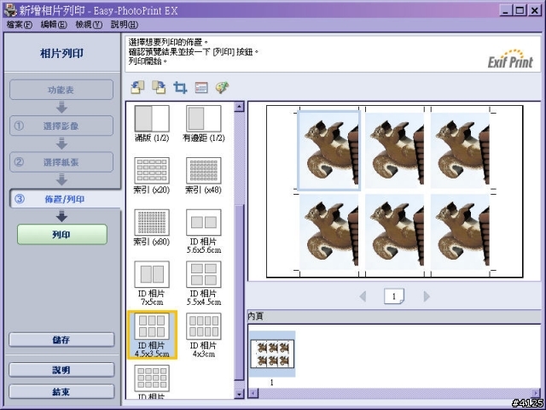Click the green 列印 print button
Image resolution: width=546 pixels, height=410 pixels.
click(62, 234)
